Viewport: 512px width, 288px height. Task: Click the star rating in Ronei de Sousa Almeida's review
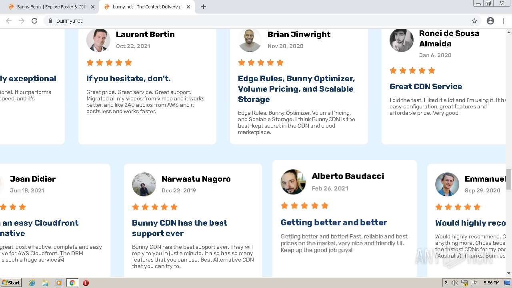point(412,70)
